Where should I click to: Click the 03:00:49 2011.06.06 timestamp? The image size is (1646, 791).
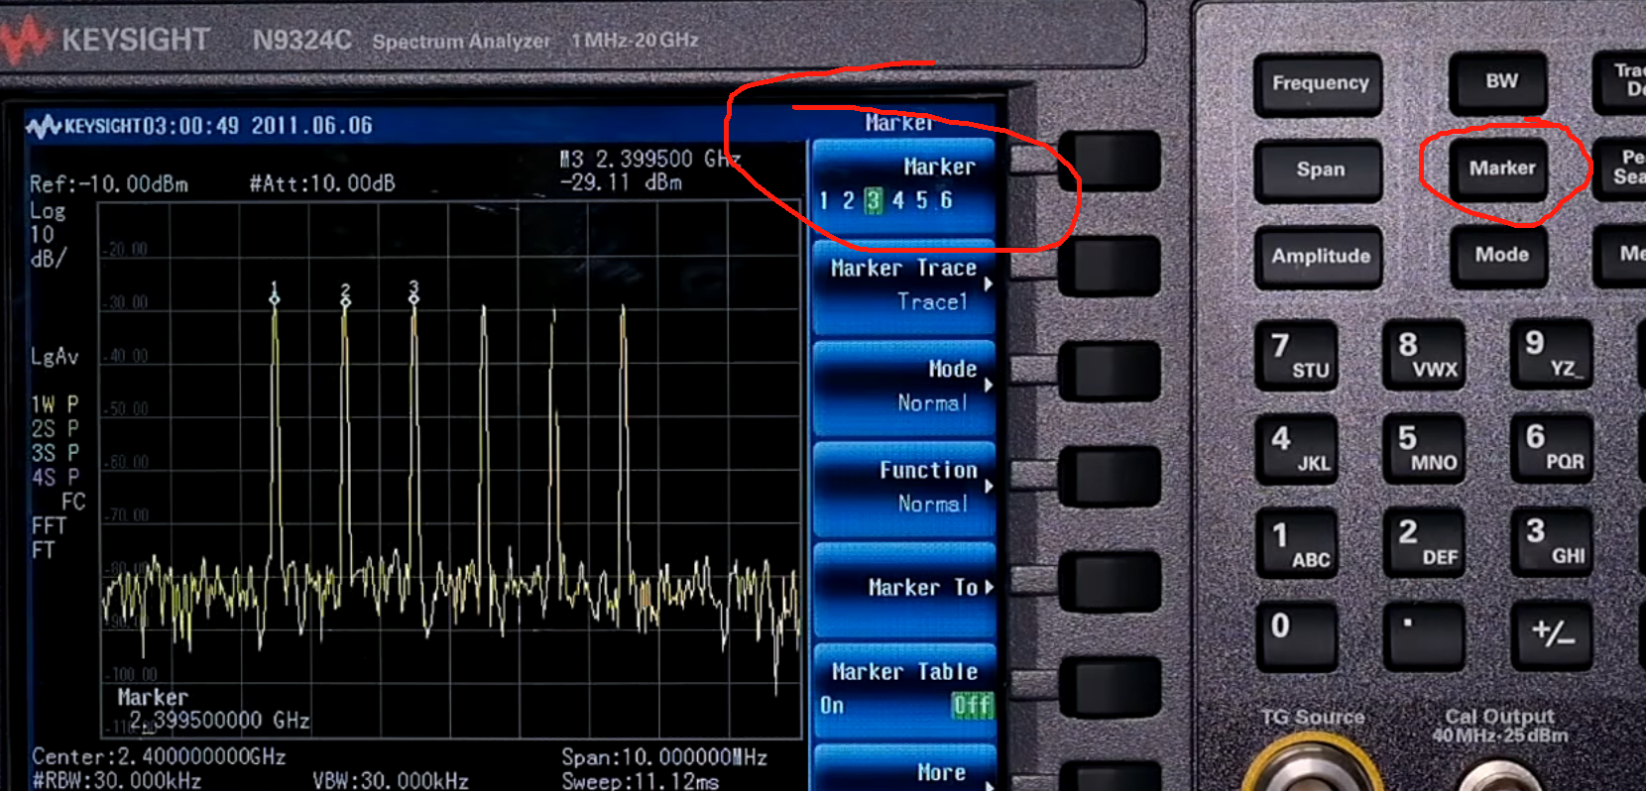point(257,126)
